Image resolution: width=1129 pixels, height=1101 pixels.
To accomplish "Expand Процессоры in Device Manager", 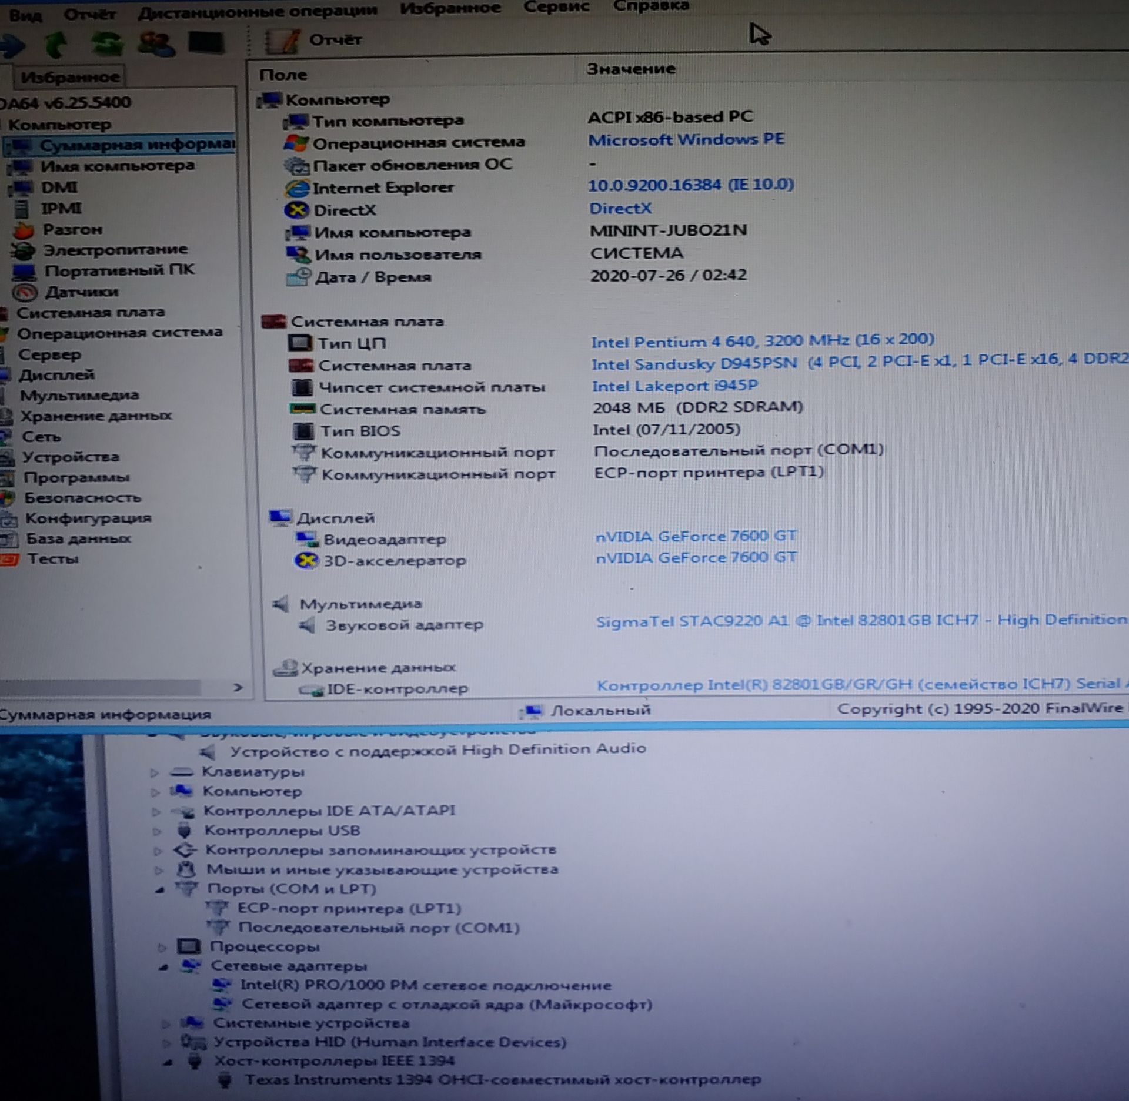I will (162, 947).
